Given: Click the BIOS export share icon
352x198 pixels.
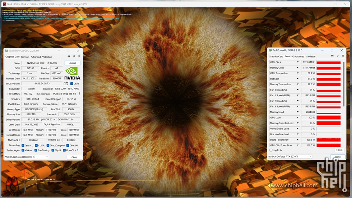Looking at the screenshot, I should (x=66, y=83).
